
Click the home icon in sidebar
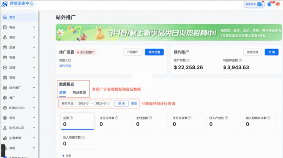click(5, 17)
